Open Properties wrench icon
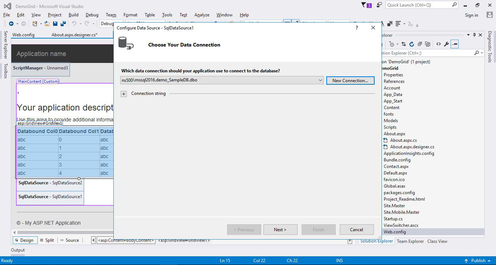The image size is (496, 265). [447, 44]
